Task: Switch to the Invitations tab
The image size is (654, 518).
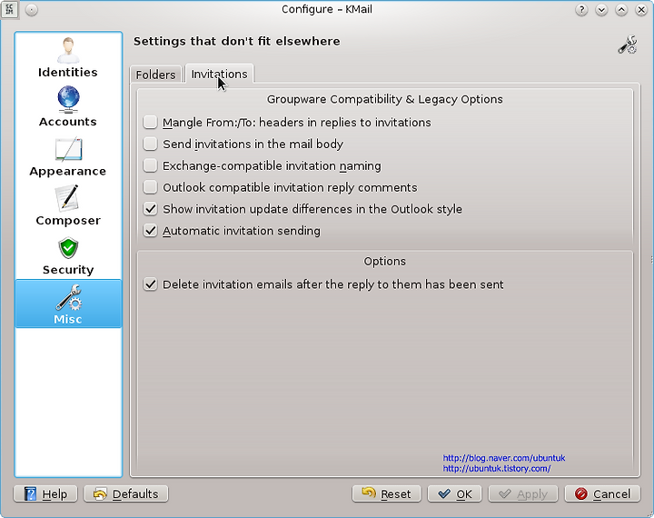Action: pos(219,74)
